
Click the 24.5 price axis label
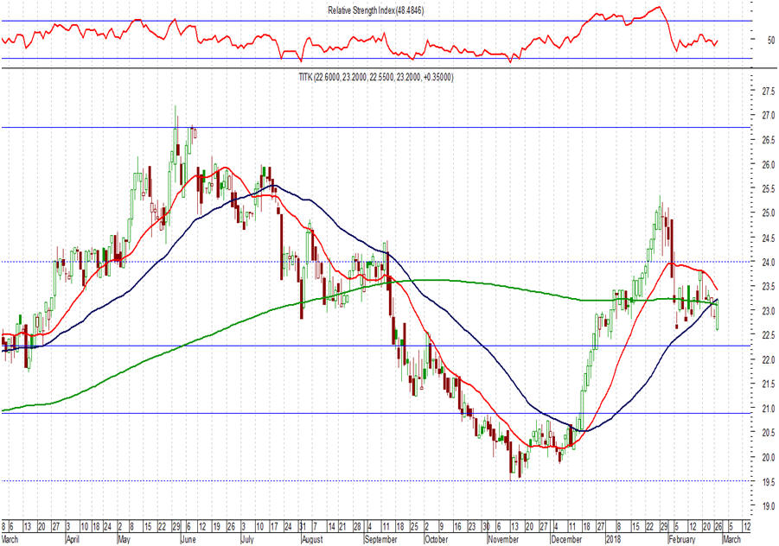tap(768, 238)
